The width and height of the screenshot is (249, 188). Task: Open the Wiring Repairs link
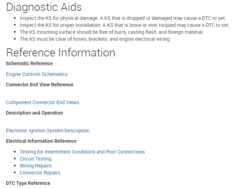point(35,166)
